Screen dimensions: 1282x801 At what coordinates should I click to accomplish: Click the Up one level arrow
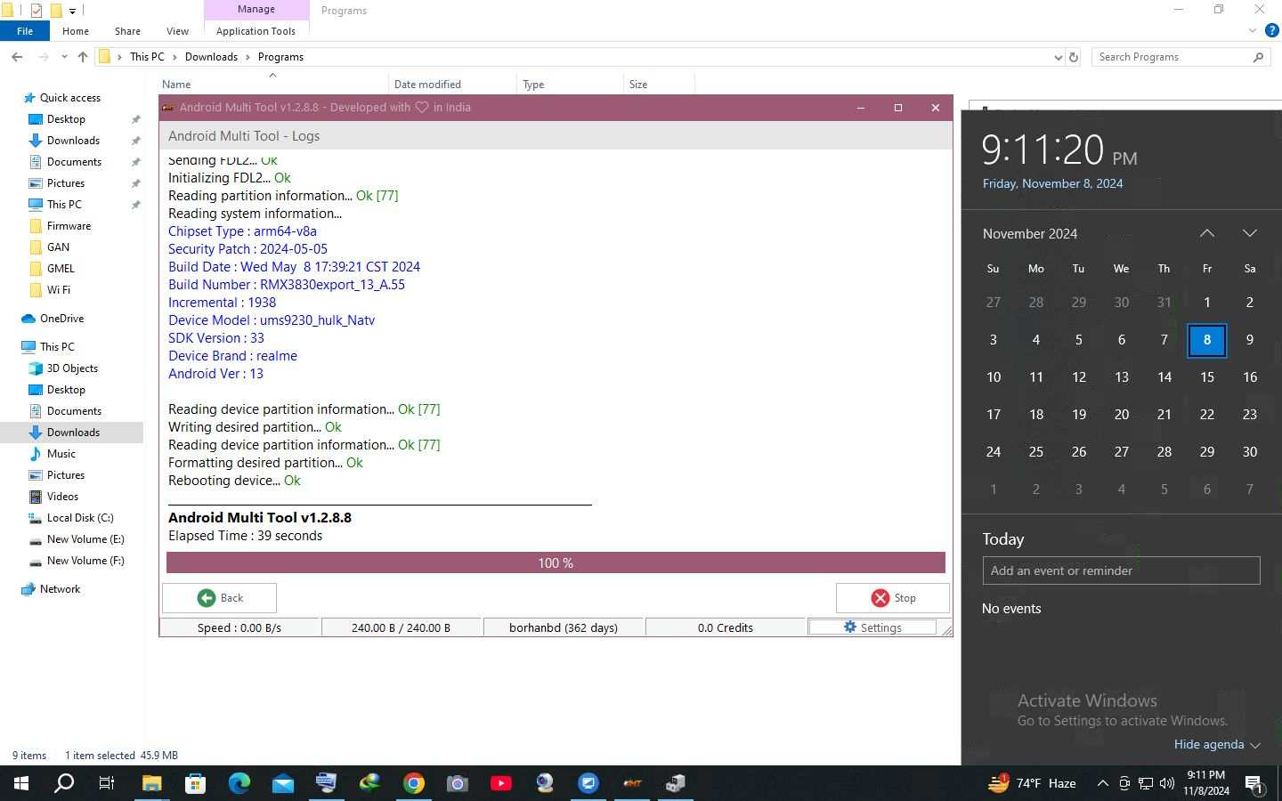[x=83, y=57]
